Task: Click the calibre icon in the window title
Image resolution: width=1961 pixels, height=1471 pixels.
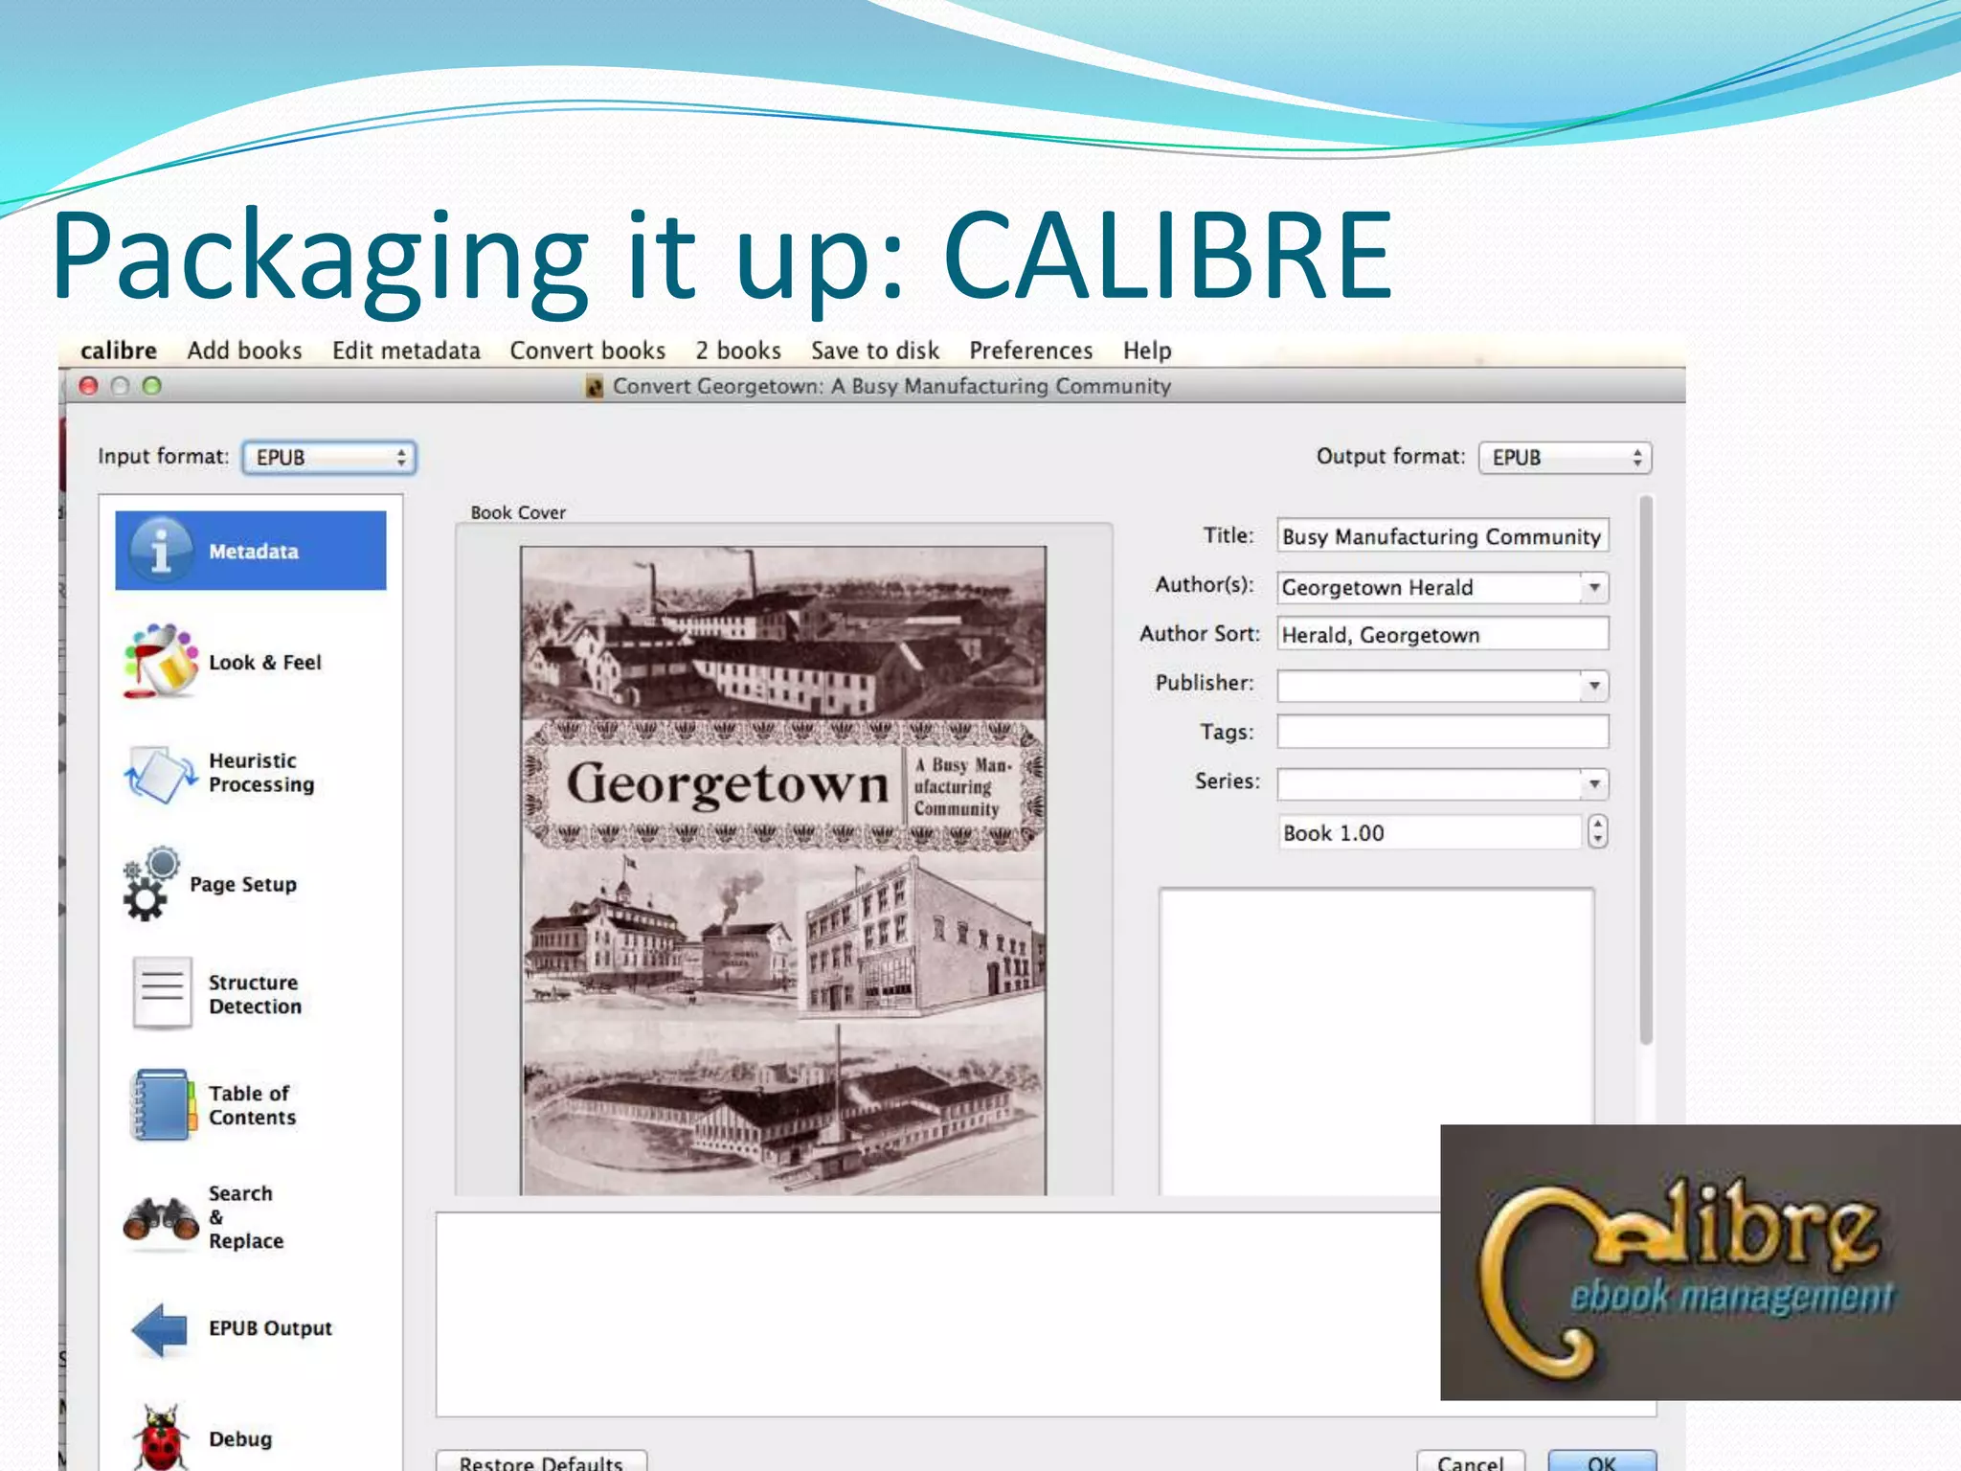Action: tap(594, 387)
